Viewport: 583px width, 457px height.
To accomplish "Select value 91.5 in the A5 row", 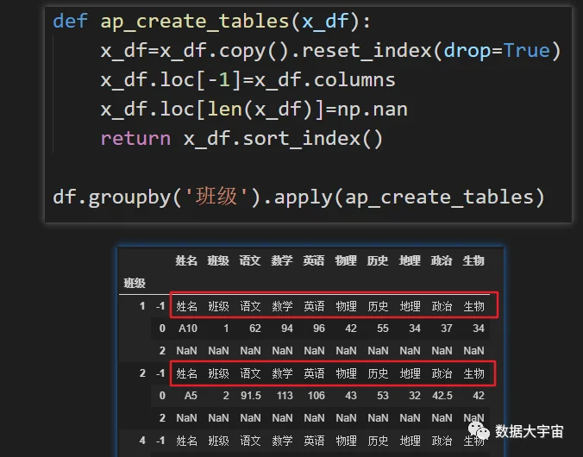I will pyautogui.click(x=251, y=396).
